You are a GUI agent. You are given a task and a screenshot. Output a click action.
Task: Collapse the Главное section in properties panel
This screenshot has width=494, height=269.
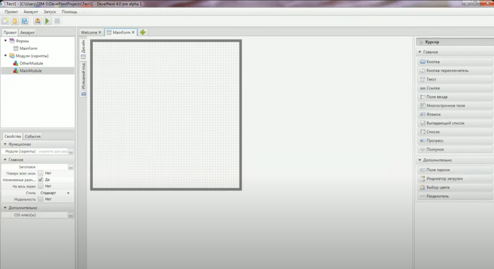(x=5, y=160)
